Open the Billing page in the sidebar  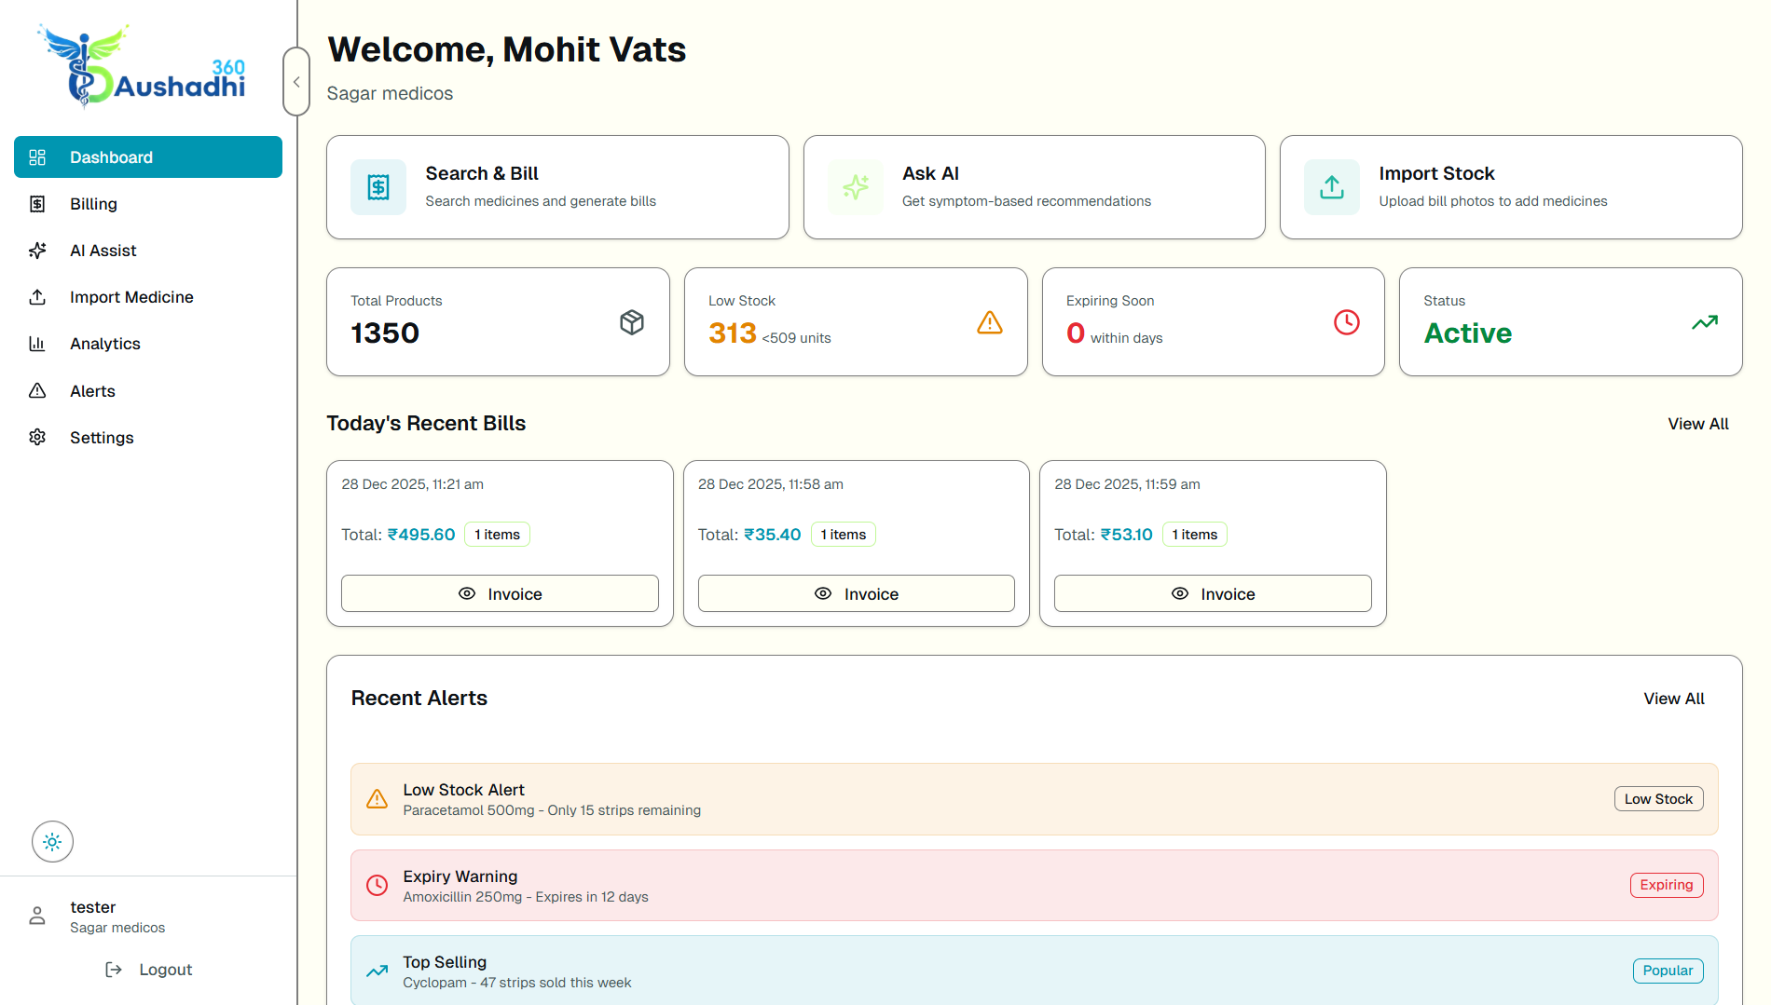(x=93, y=204)
